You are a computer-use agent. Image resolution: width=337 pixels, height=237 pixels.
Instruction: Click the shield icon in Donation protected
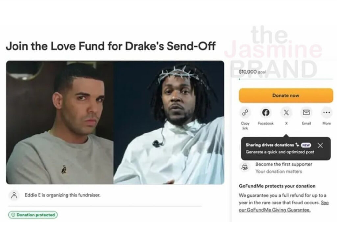click(13, 215)
